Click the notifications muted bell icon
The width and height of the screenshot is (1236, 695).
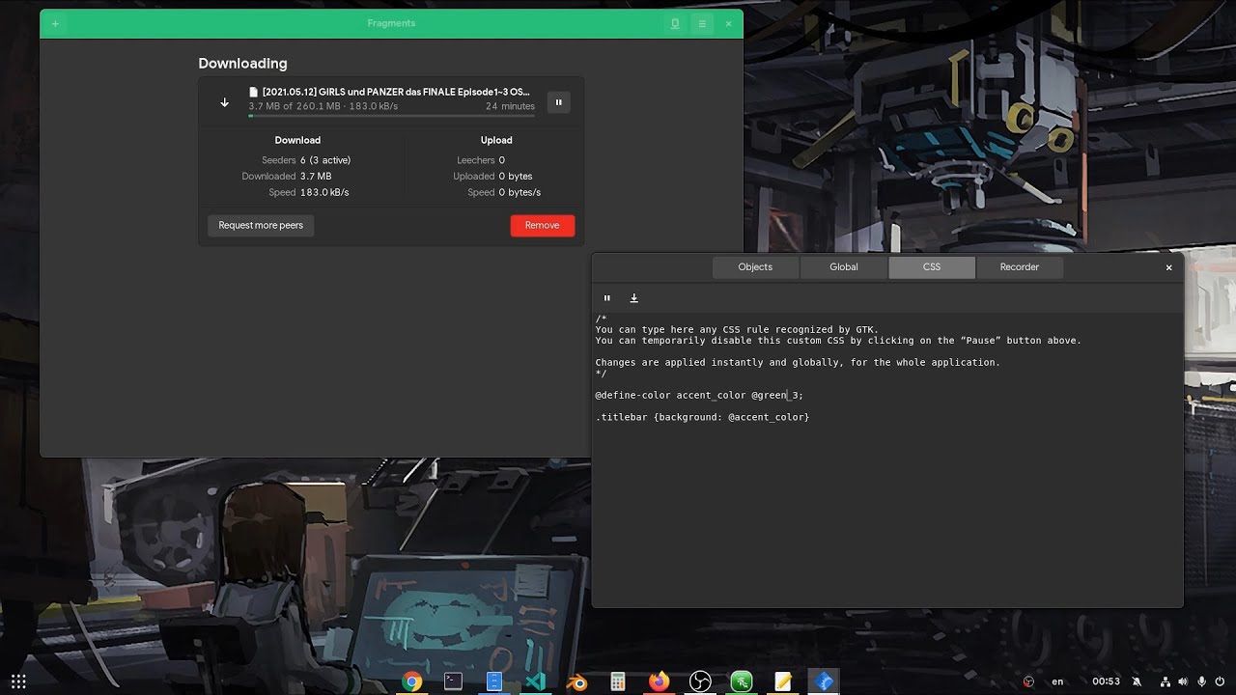click(x=1137, y=681)
